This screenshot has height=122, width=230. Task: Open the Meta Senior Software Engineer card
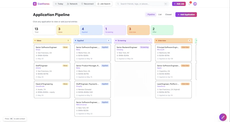(93, 53)
